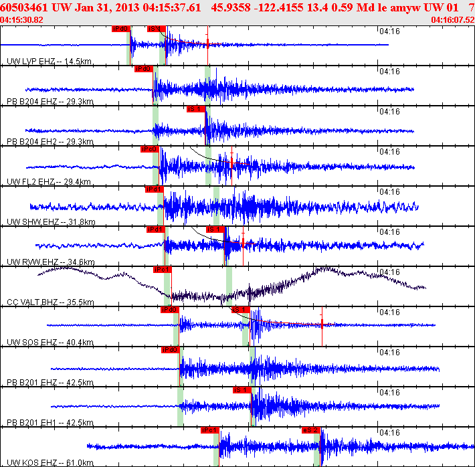Click the red coda duration marker on RWW trace
475x467 pixels.
(x=243, y=243)
